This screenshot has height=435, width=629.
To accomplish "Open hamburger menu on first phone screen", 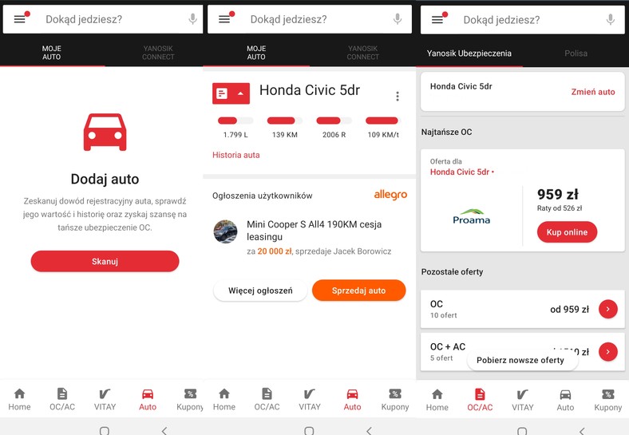I will tap(20, 19).
